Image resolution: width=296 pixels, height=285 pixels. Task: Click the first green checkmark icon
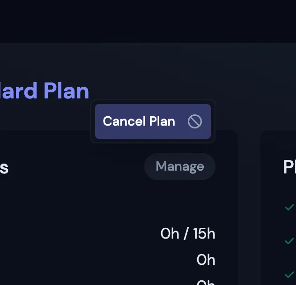pos(289,207)
